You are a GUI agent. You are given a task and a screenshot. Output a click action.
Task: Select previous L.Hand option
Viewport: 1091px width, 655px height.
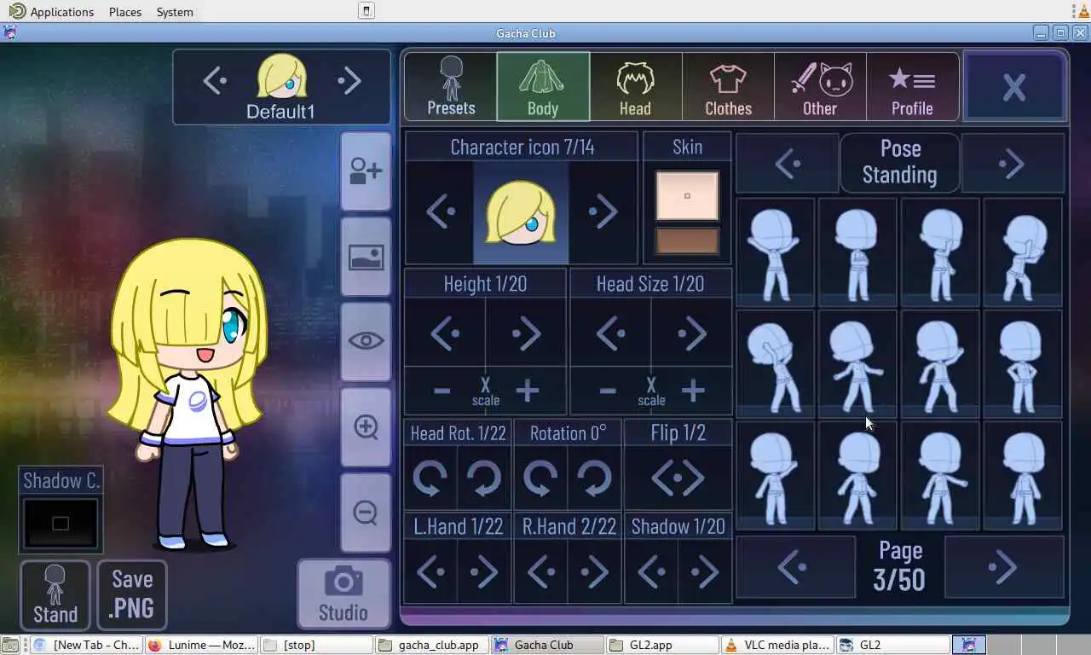(x=430, y=571)
